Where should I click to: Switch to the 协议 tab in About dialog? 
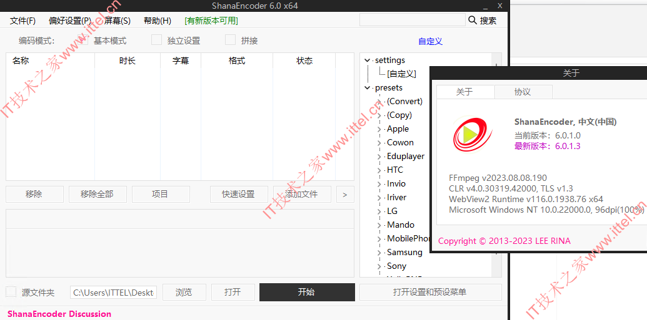point(523,92)
